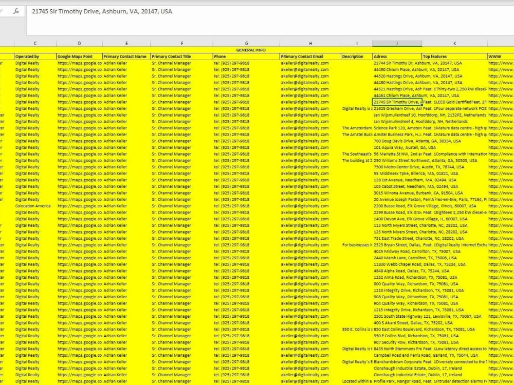Click address cell 'Campbell Road and Ferris Road, Garland'
The image size is (514, 385).
click(x=397, y=355)
